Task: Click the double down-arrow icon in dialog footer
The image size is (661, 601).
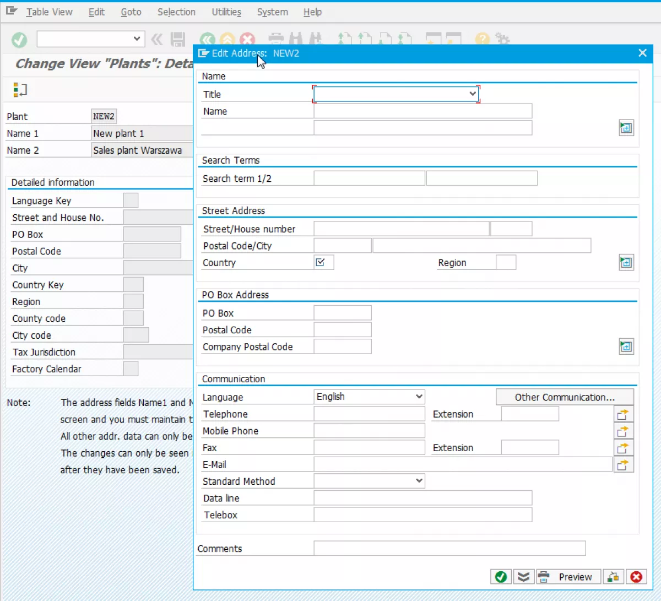Action: (x=523, y=577)
